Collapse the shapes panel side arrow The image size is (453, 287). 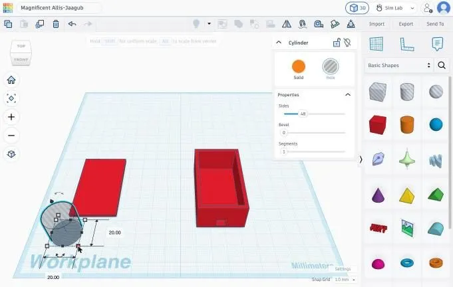[x=361, y=159]
